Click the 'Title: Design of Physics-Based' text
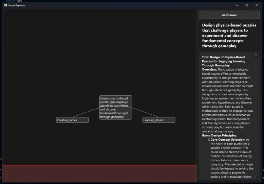 [x=223, y=57]
